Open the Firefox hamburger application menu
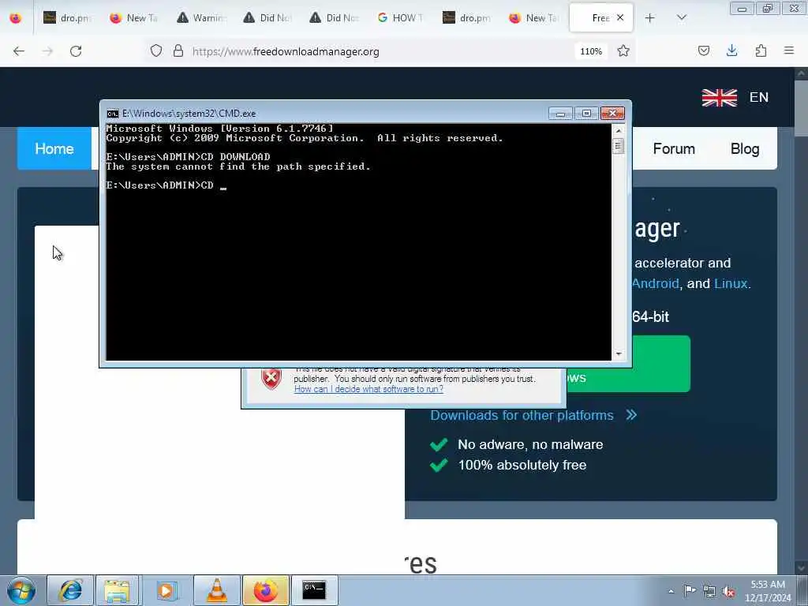Image resolution: width=808 pixels, height=606 pixels. 789,50
